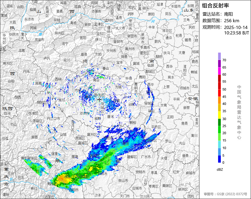
Task: Click the time 10:23:58 BJT
Action: 236,33
